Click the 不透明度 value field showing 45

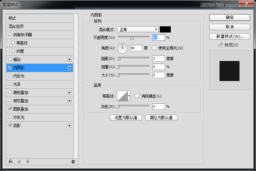158,38
